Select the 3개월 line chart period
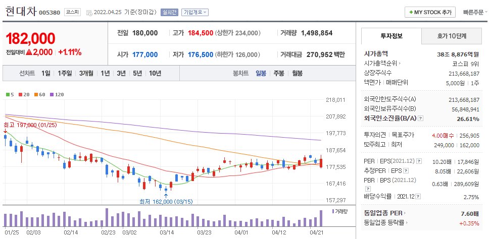 (86, 73)
